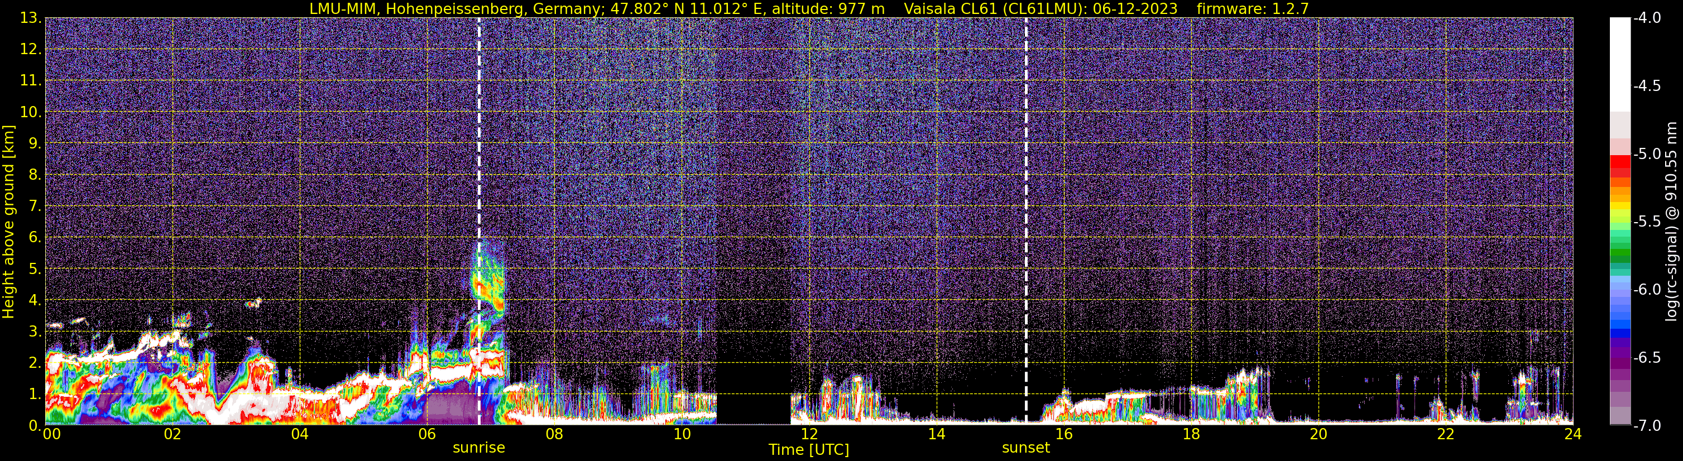Click the colorbar tick label '-6.5'
This screenshot has width=1683, height=461.
(1647, 357)
